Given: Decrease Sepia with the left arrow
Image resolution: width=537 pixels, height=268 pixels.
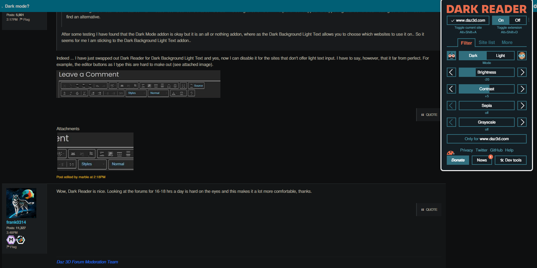Looking at the screenshot, I should click(x=451, y=106).
